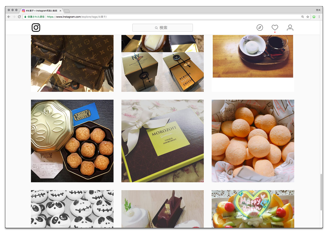Open the Chrome three-dot menu
The image size is (328, 234).
(x=319, y=17)
